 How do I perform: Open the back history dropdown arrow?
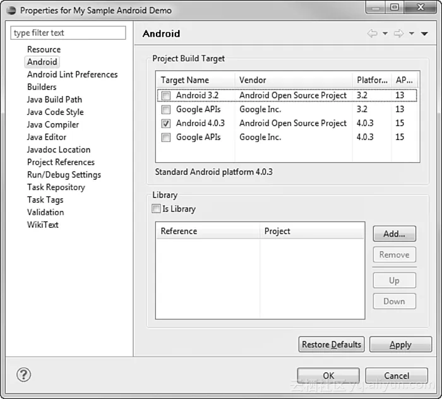[x=385, y=33]
